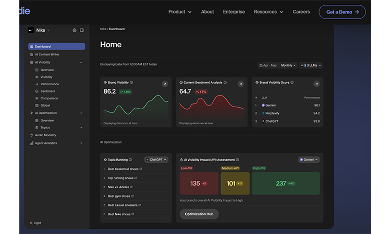The image size is (391, 234).
Task: Open the Monthly period dropdown
Action: pyautogui.click(x=288, y=66)
